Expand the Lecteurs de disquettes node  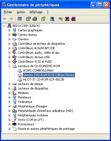[x=9, y=88]
